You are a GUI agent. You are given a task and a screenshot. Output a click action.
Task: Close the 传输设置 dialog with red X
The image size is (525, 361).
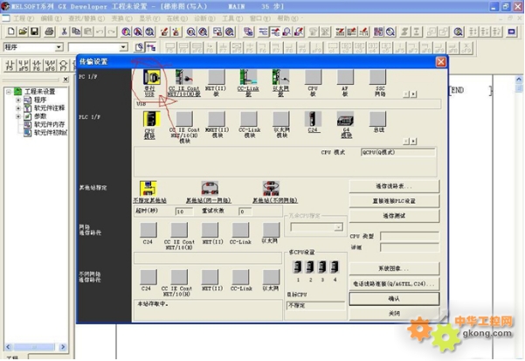(441, 62)
